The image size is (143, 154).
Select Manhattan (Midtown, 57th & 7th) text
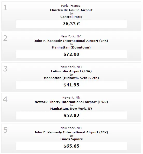[x=71, y=78]
